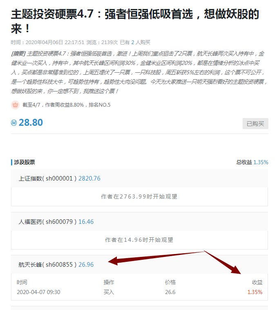Click the 收益 column header
Viewport: 279px width, 310px height.
[x=257, y=282]
